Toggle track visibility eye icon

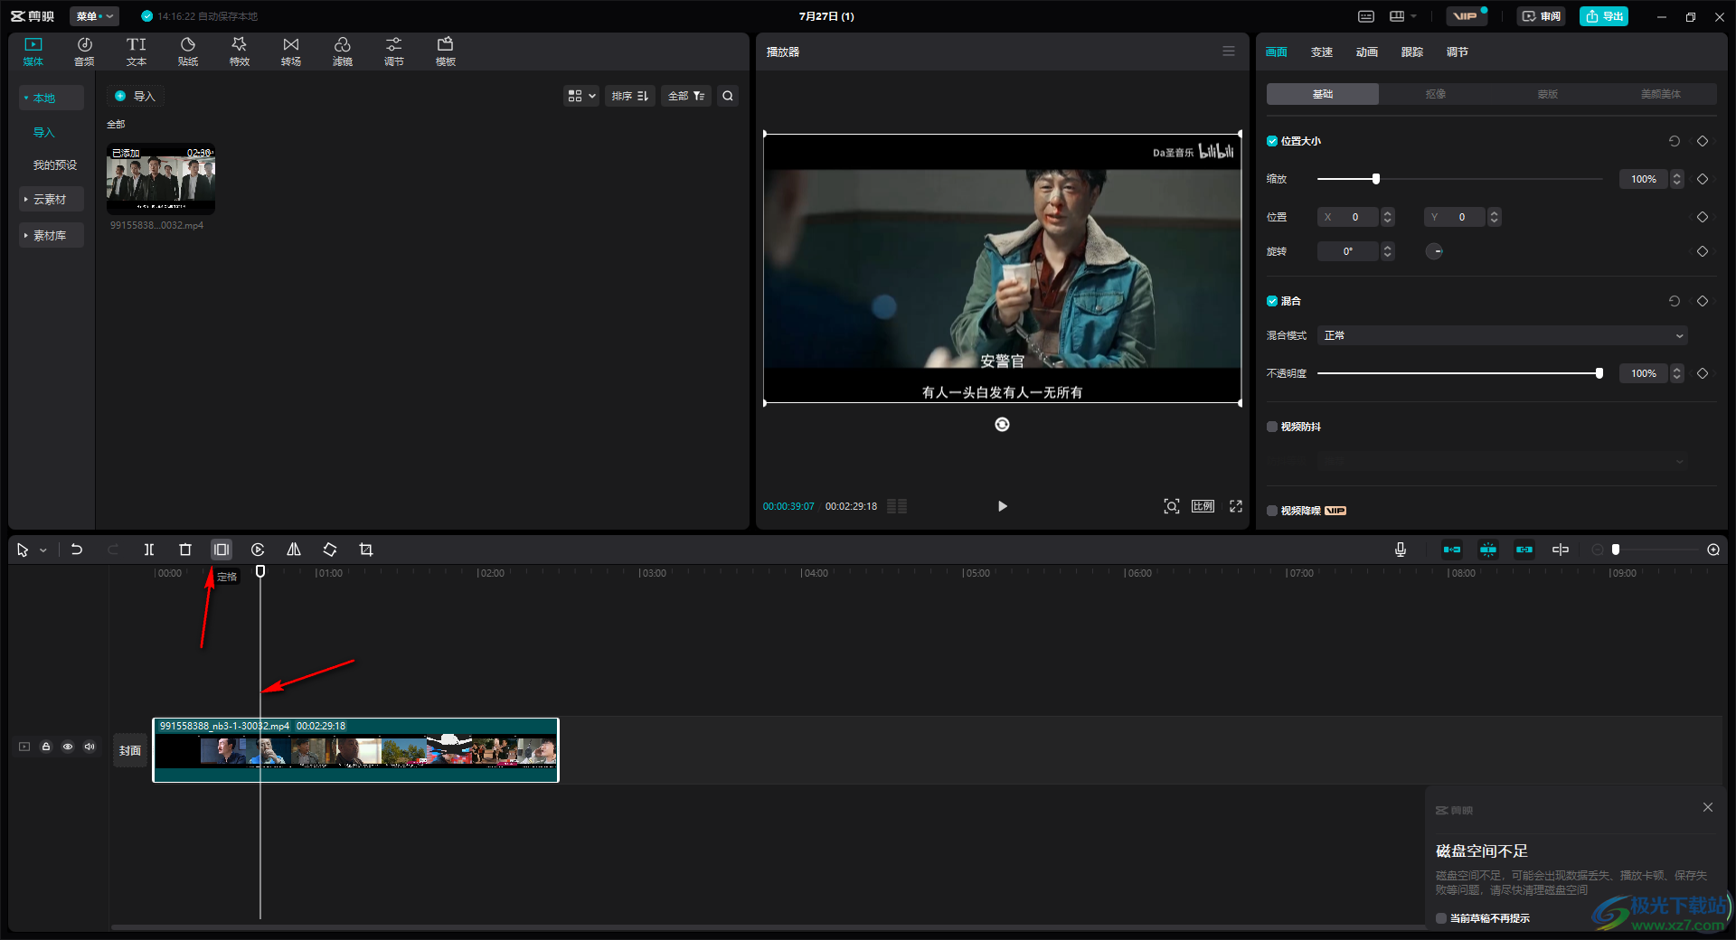coord(68,747)
